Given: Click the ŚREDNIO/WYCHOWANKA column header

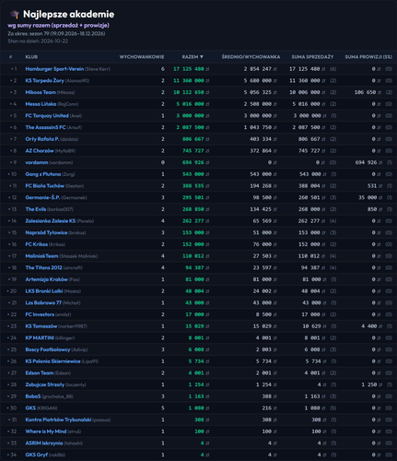Looking at the screenshot, I should pyautogui.click(x=251, y=57).
